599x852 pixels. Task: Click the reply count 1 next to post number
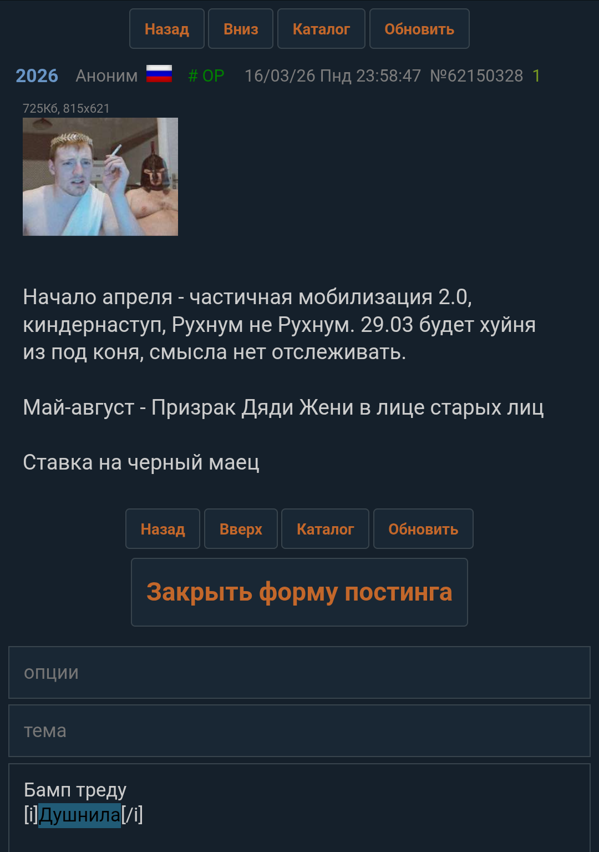tap(536, 75)
